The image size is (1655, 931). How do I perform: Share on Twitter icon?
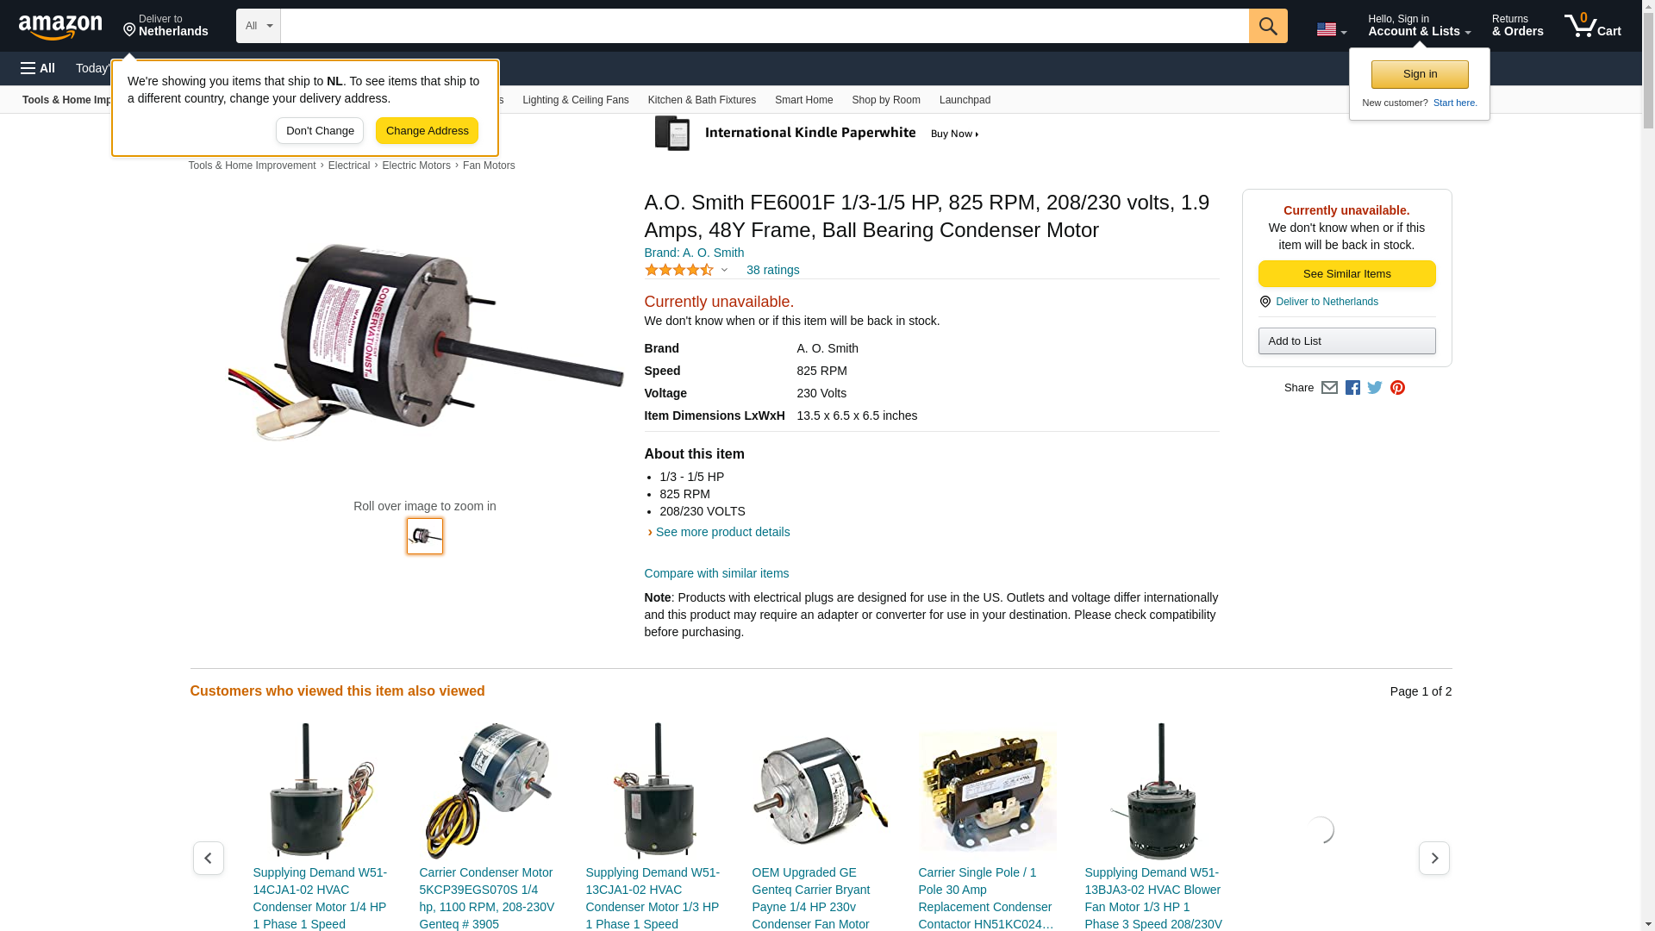click(1375, 388)
